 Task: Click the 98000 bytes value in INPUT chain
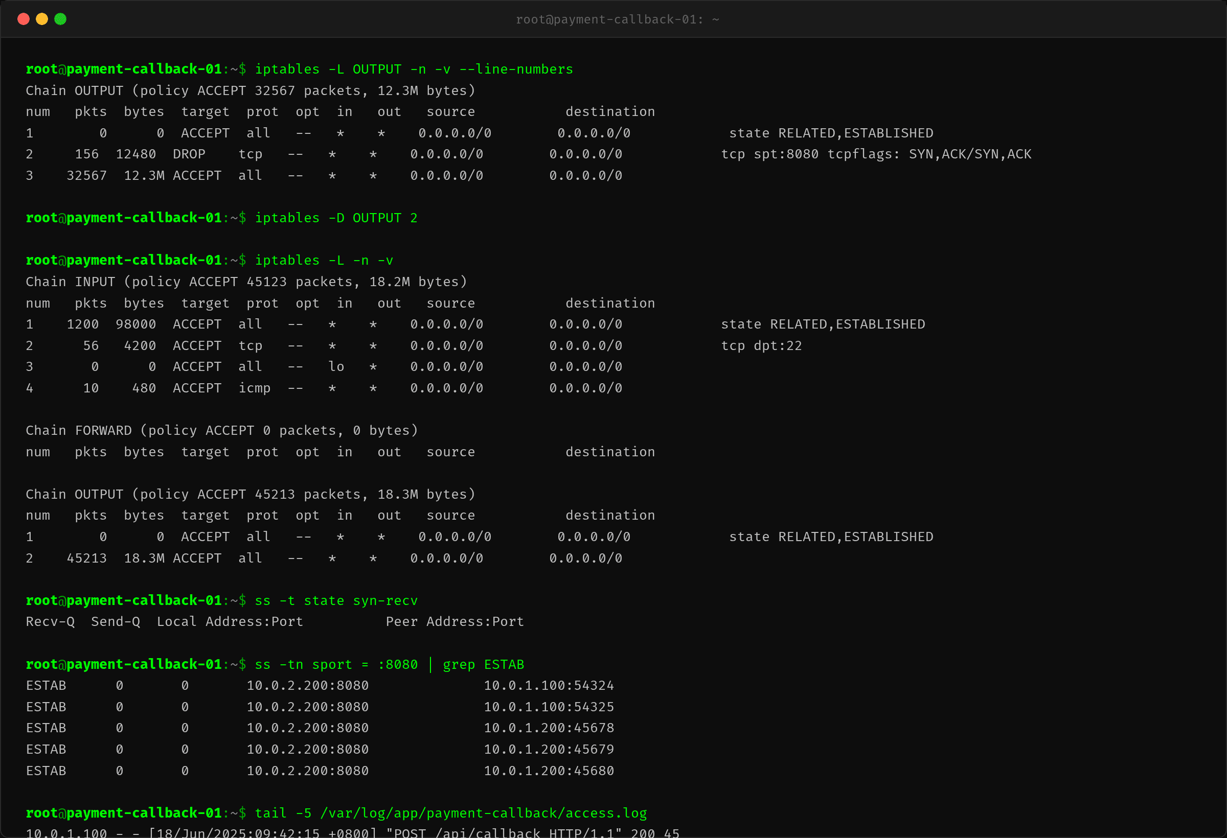(136, 324)
